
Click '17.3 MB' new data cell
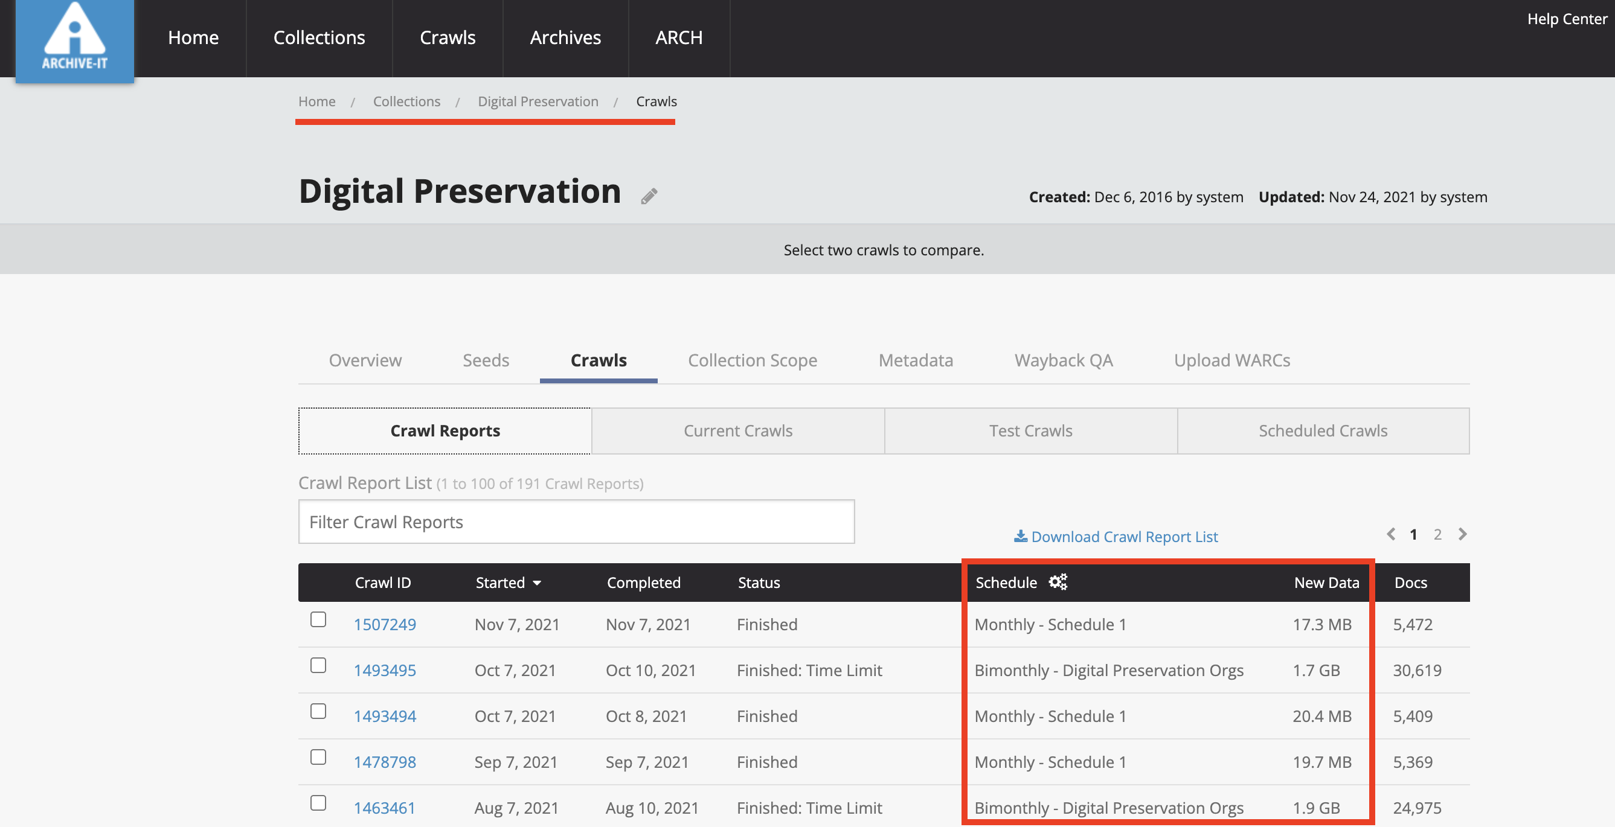pyautogui.click(x=1321, y=625)
